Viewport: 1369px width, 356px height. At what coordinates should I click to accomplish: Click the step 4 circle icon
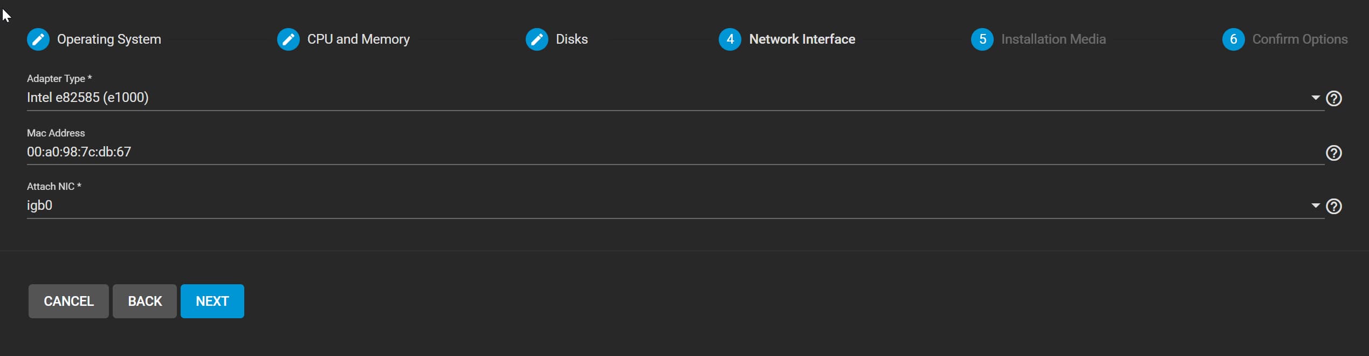coord(730,39)
